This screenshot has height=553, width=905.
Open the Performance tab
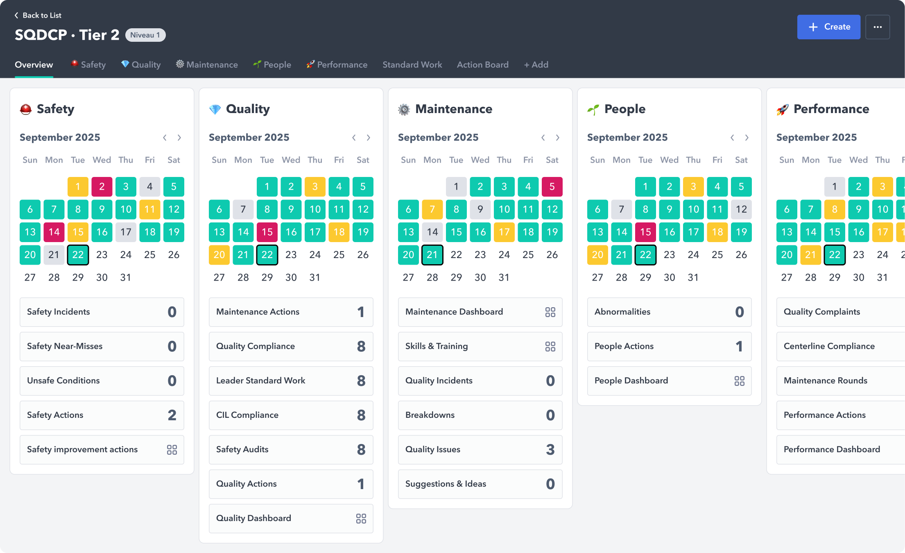coord(337,65)
